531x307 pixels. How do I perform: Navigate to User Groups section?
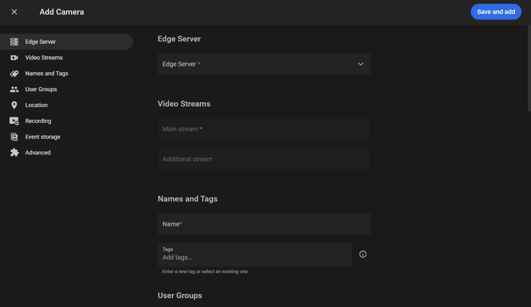(x=66, y=89)
